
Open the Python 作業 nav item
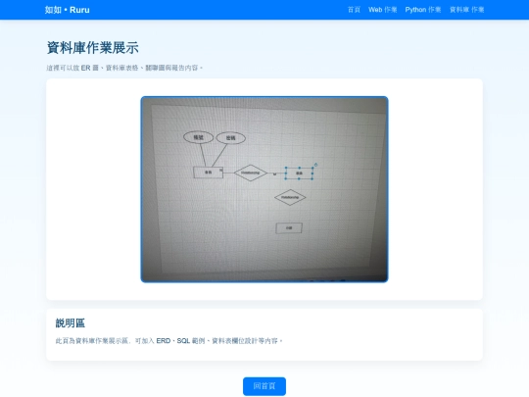423,10
